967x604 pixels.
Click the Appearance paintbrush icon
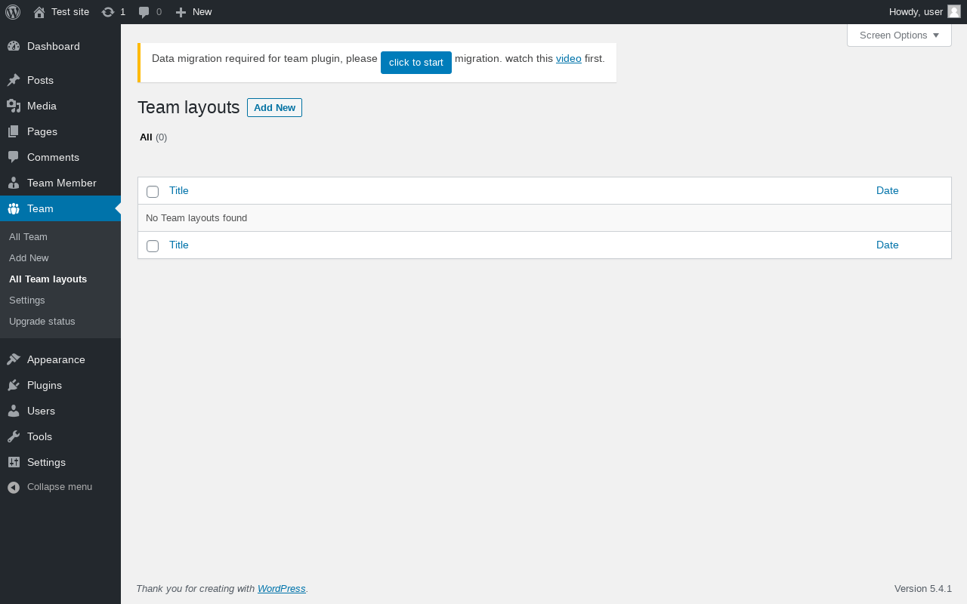(x=14, y=359)
